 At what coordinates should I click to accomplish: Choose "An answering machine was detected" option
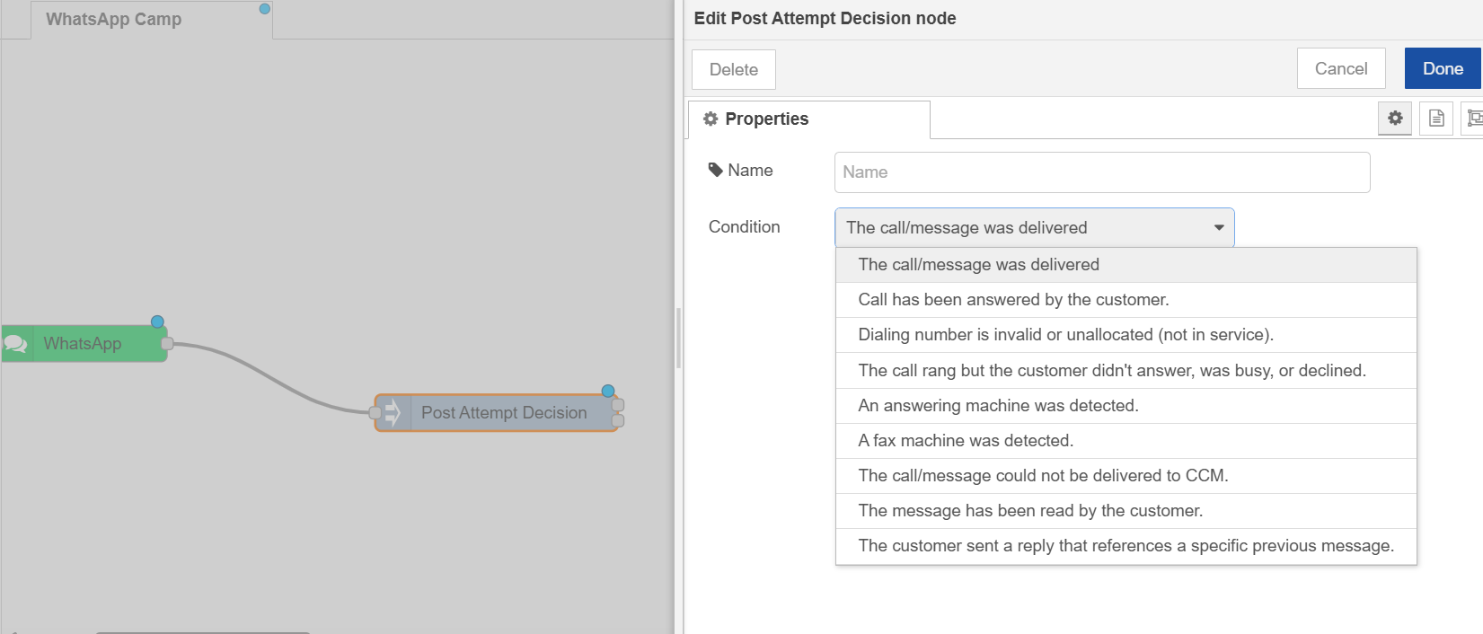point(998,406)
